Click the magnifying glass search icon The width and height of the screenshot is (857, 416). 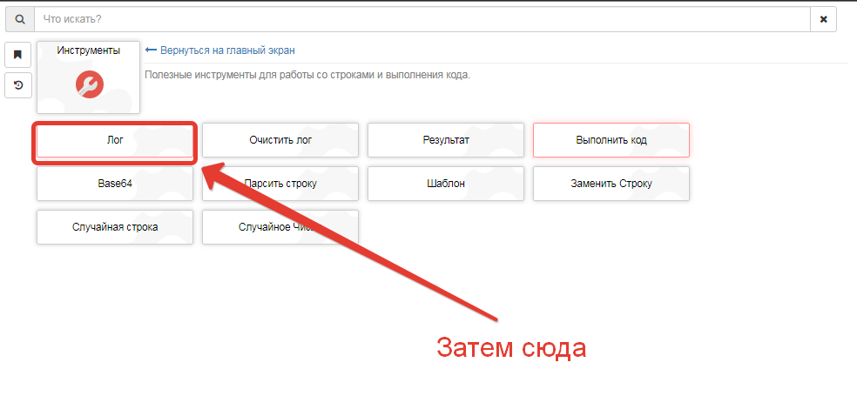(x=20, y=18)
